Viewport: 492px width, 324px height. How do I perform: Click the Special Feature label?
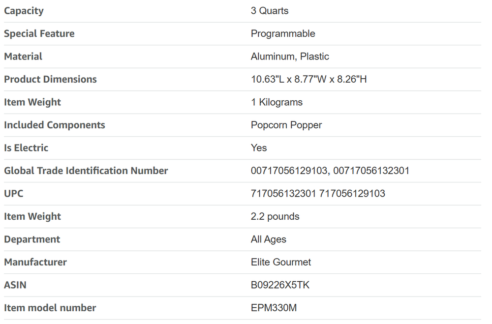click(x=39, y=33)
